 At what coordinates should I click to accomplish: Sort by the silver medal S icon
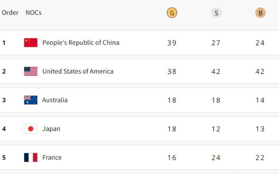point(216,13)
